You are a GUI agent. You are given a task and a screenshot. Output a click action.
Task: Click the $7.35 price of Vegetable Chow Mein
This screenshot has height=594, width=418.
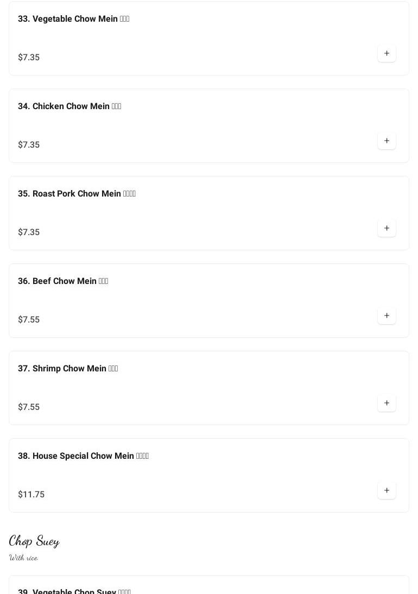29,58
